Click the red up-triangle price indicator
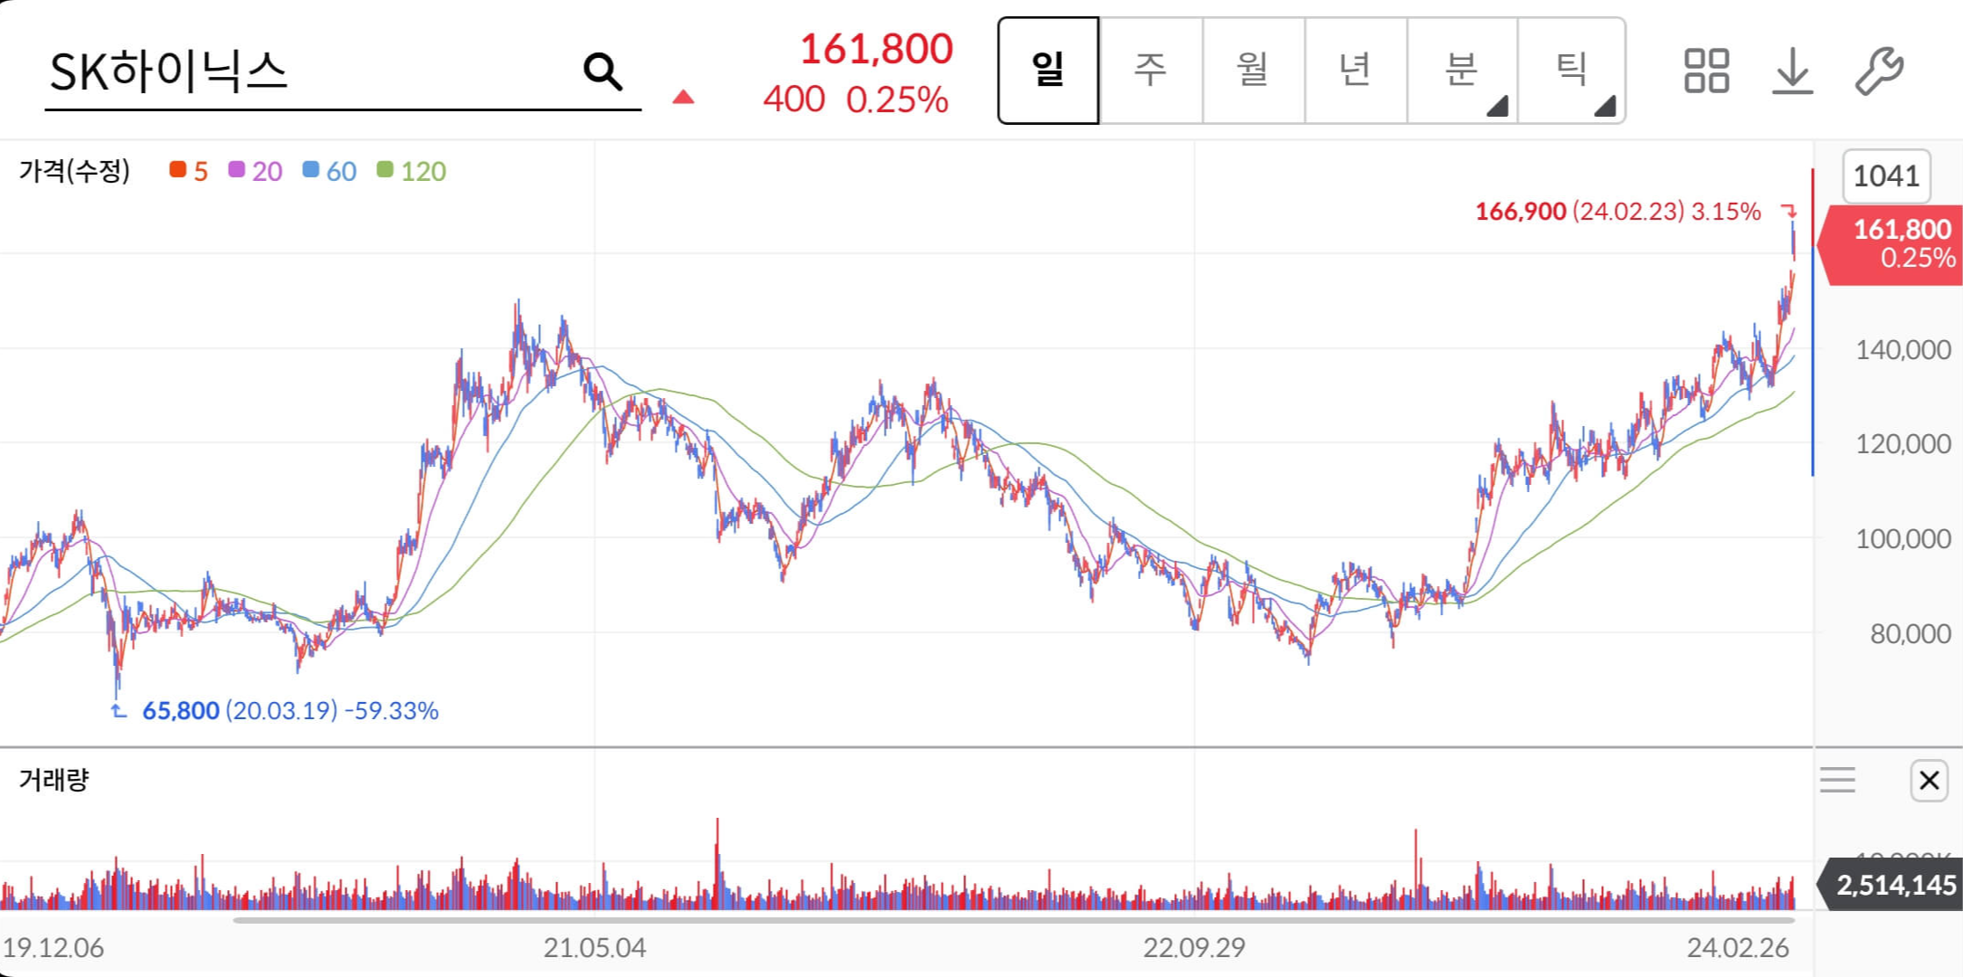1963x977 pixels. [x=683, y=98]
